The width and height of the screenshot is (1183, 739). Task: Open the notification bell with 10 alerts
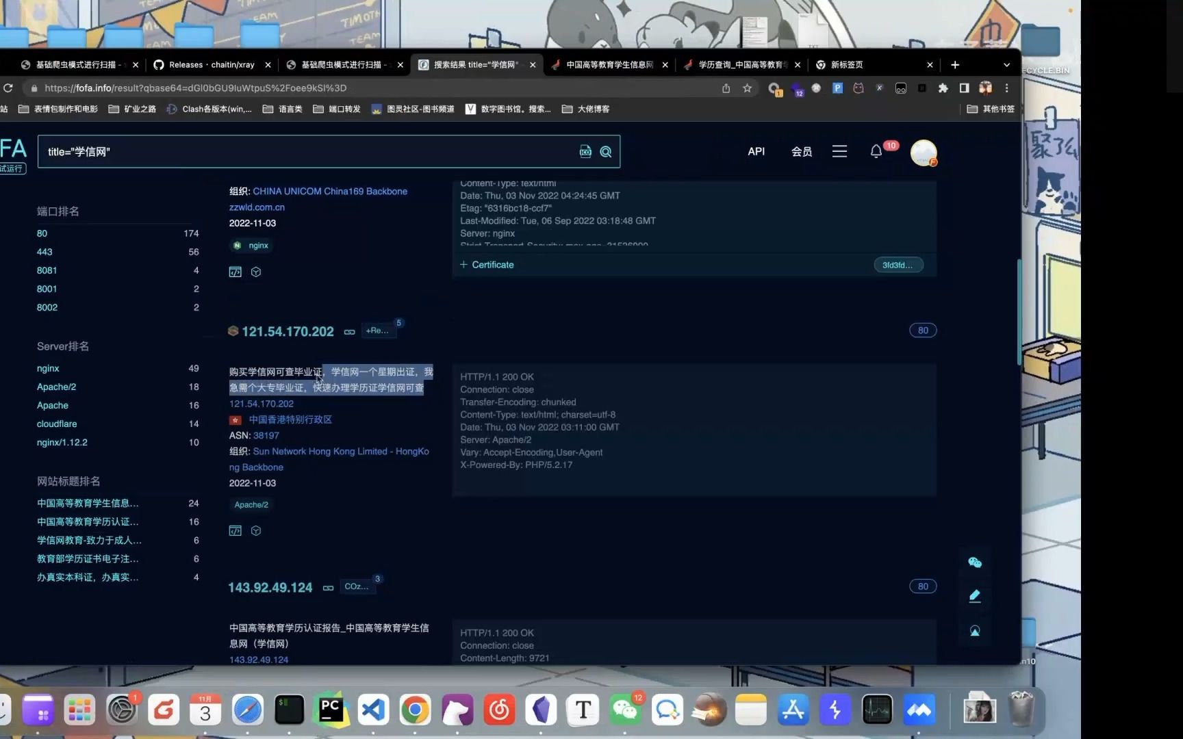876,151
